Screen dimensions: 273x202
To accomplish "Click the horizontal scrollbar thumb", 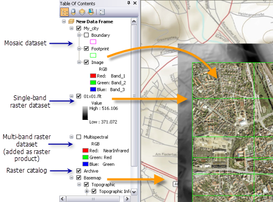I will point(93,199).
